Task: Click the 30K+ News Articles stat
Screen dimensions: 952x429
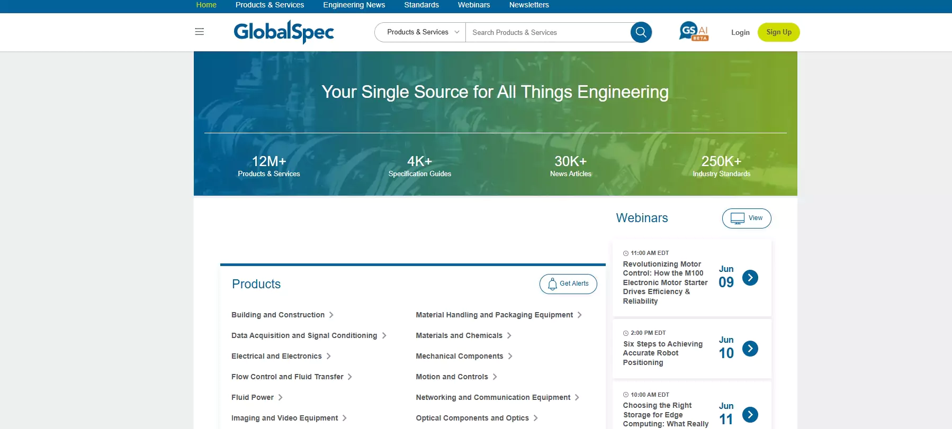Action: click(x=571, y=166)
